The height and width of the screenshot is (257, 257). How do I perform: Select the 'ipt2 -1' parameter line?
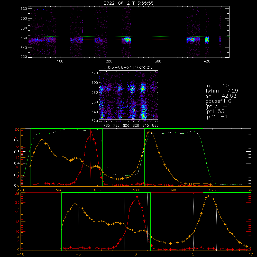216,116
